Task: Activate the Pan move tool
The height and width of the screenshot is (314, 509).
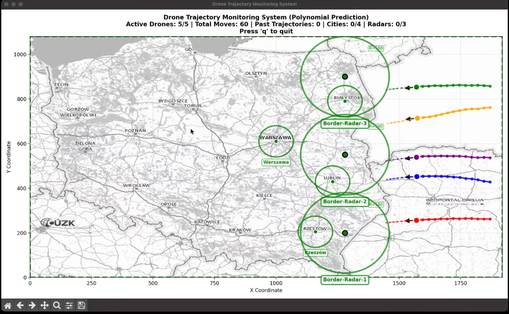Action: (x=44, y=305)
